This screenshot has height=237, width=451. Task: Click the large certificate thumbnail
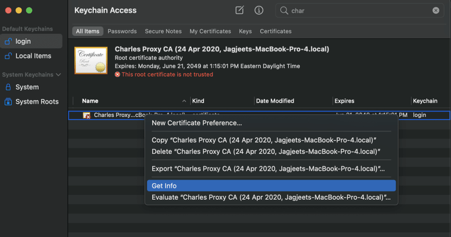click(91, 60)
